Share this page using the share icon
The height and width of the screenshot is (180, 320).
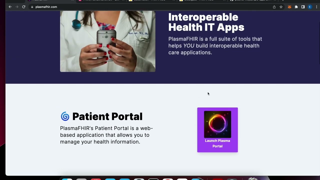tap(274, 7)
